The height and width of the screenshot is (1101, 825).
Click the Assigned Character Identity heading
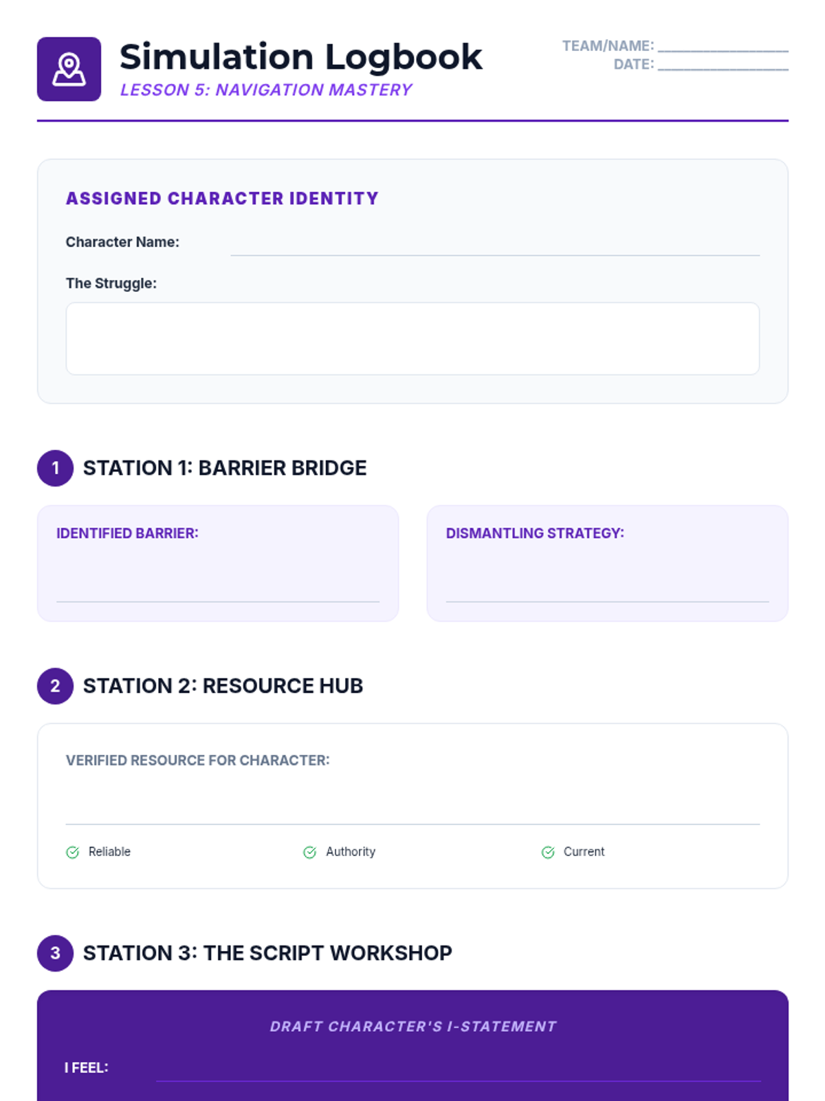(222, 199)
